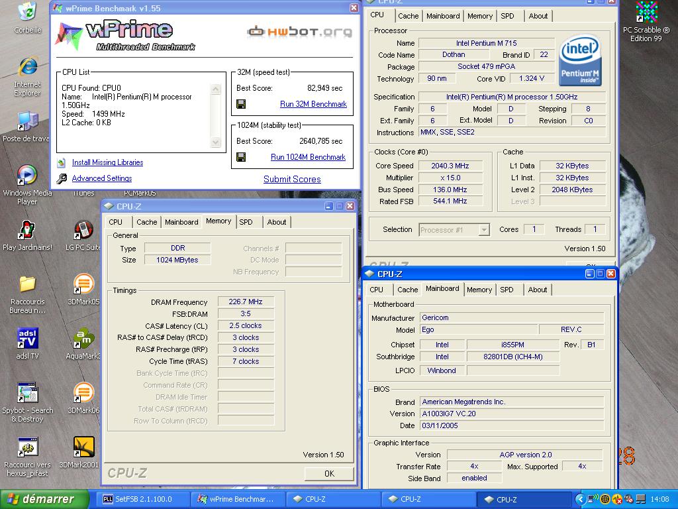The width and height of the screenshot is (678, 509).
Task: Click the Install Missing Libraries icon
Action: pos(62,163)
